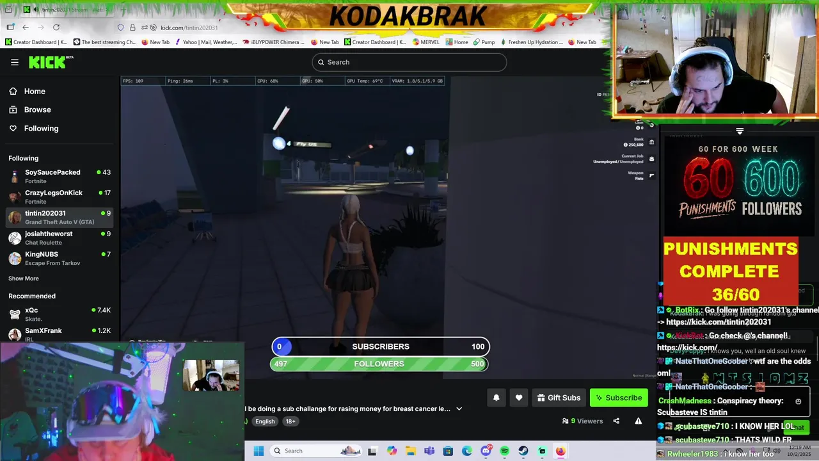Focus the Kick search field

point(409,62)
